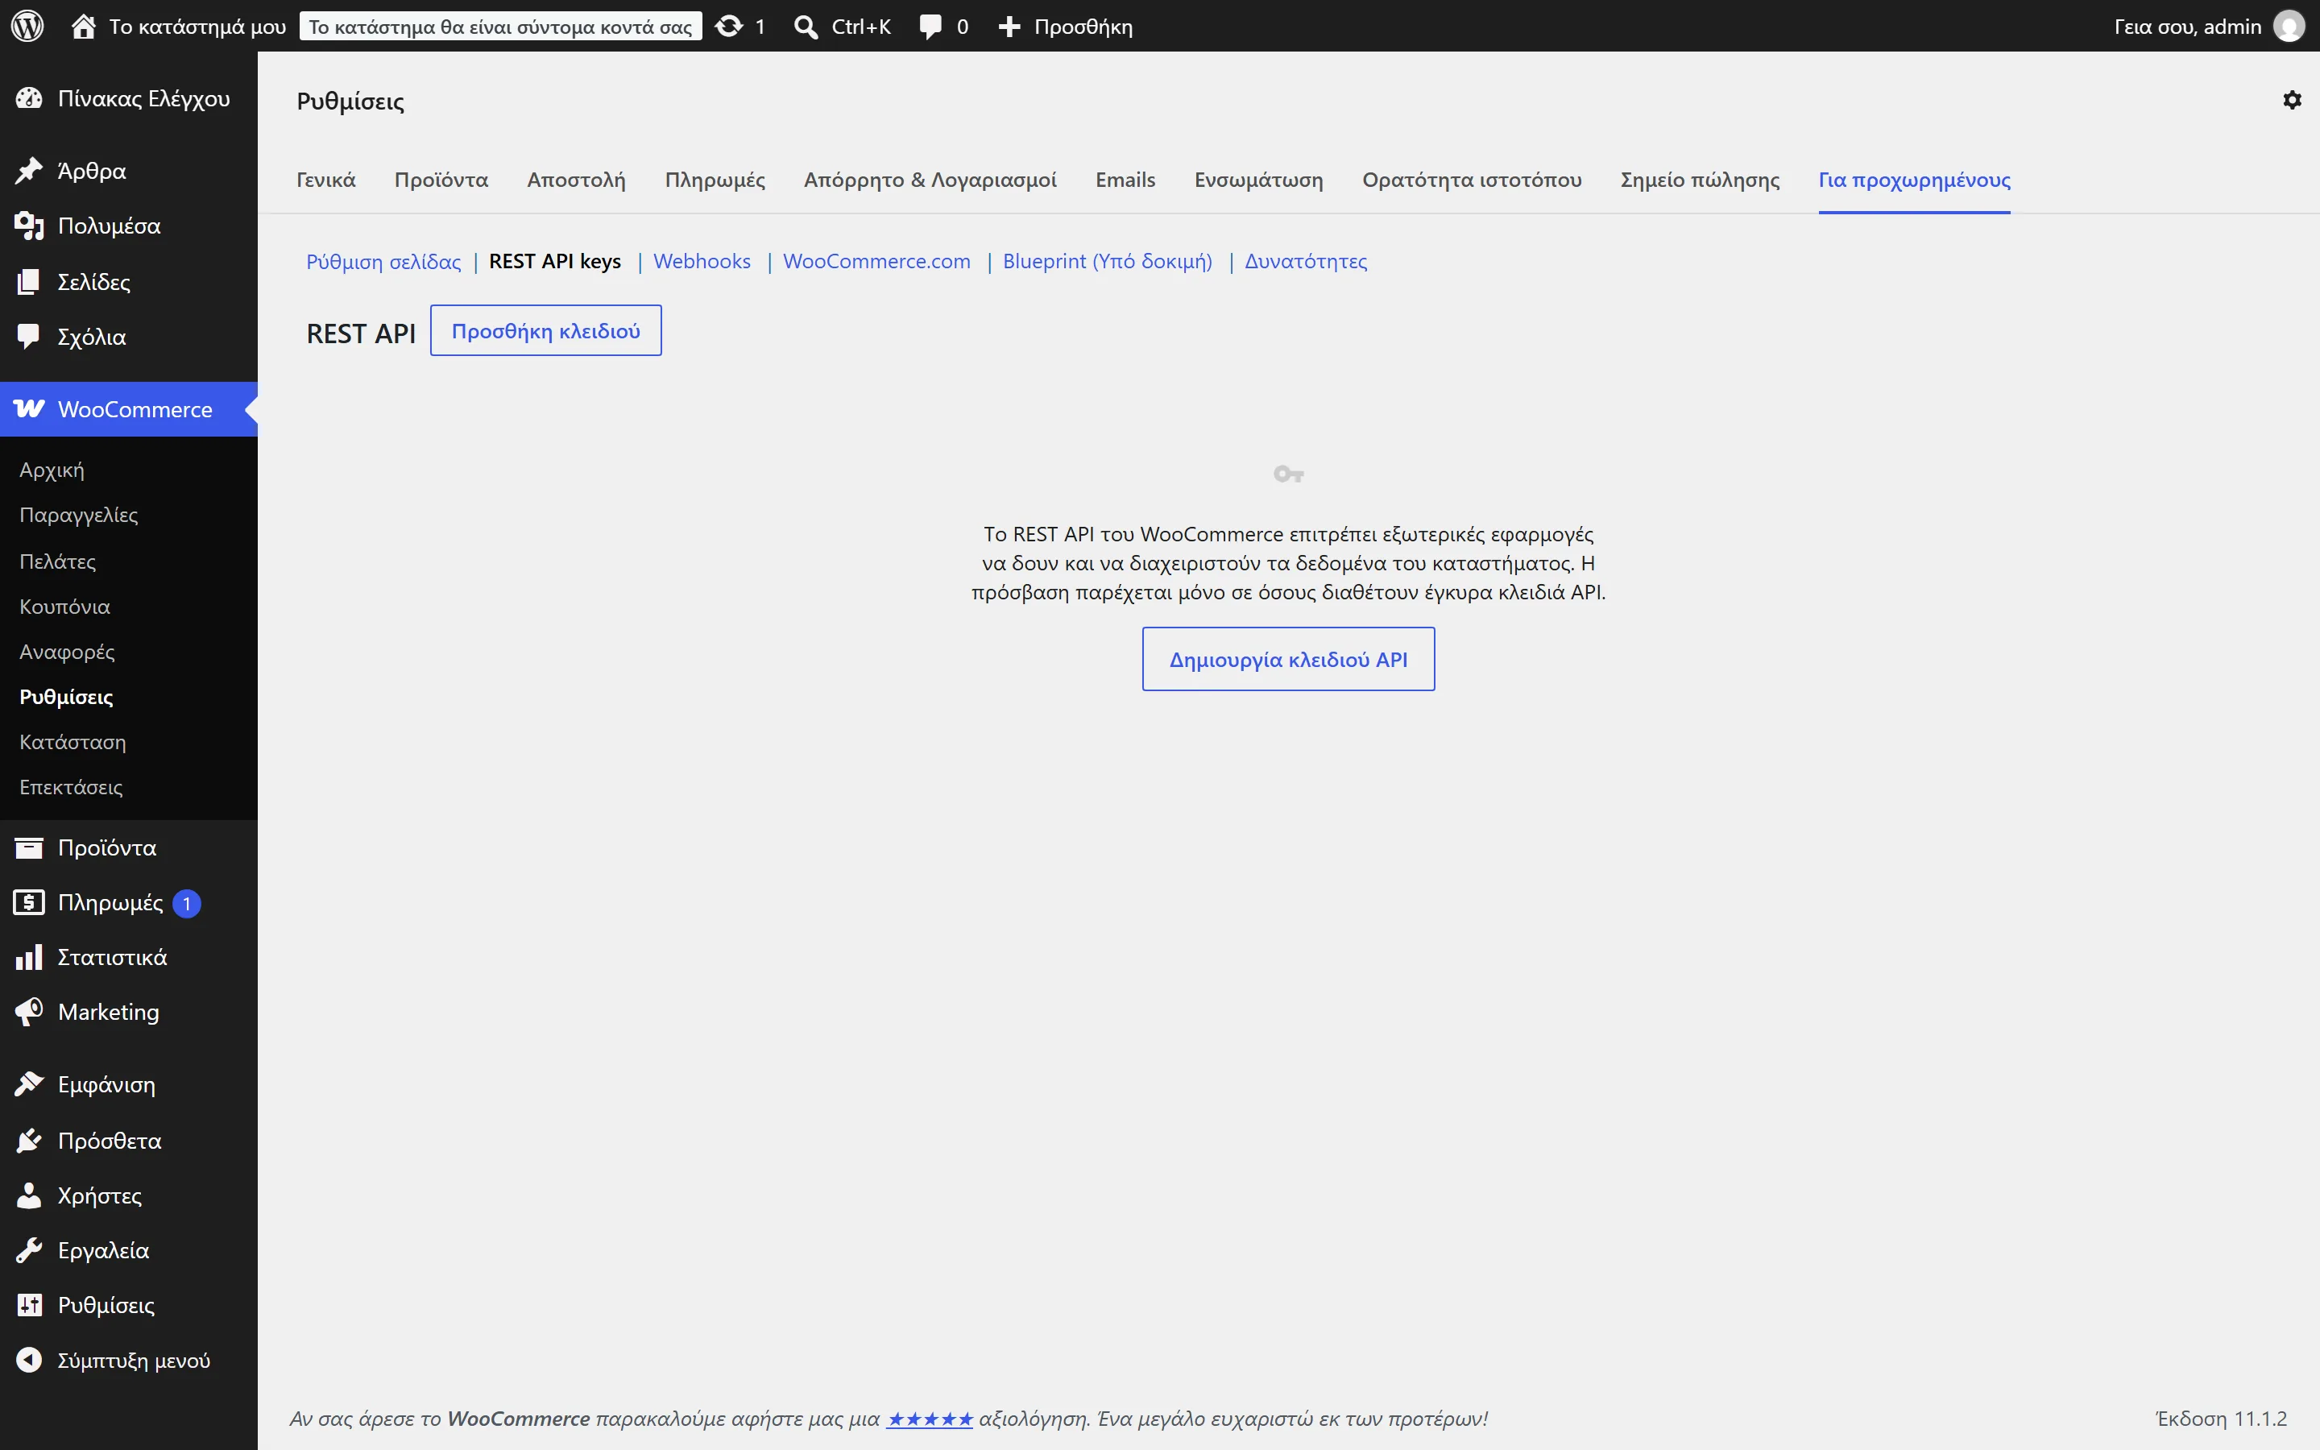Click the plus icon next to Προσθήκη
Viewport: 2320px width, 1450px height.
(x=1009, y=26)
